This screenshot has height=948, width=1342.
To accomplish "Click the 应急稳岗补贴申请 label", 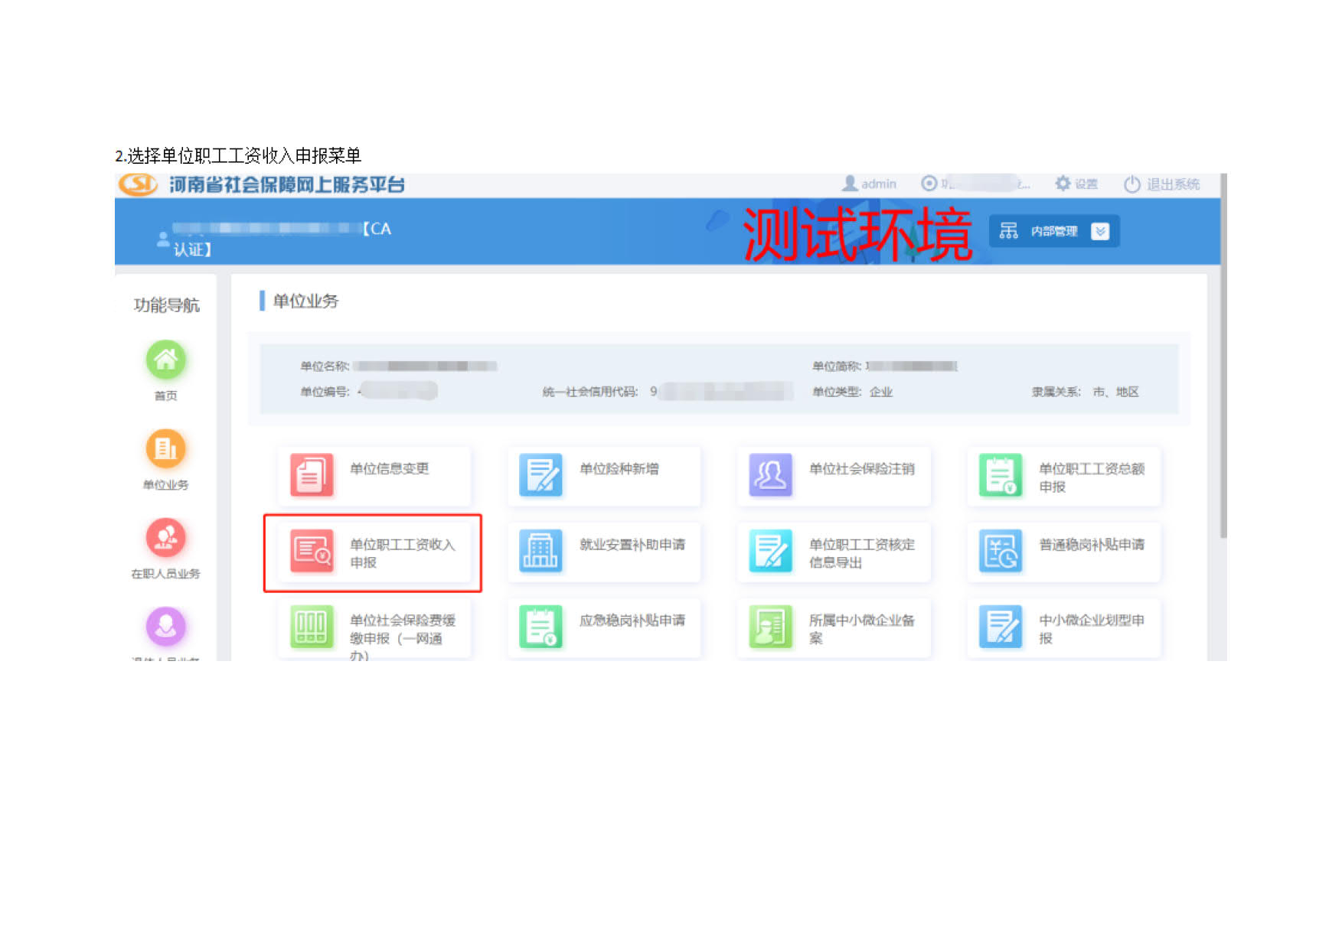I will [x=632, y=621].
